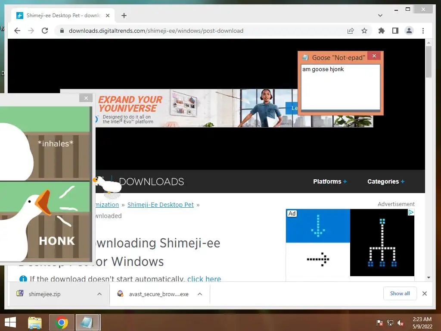Select the downloads.digitaltrends.com address bar

click(x=156, y=31)
